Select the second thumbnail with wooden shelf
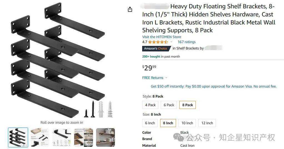The image size is (284, 149). pos(40,137)
